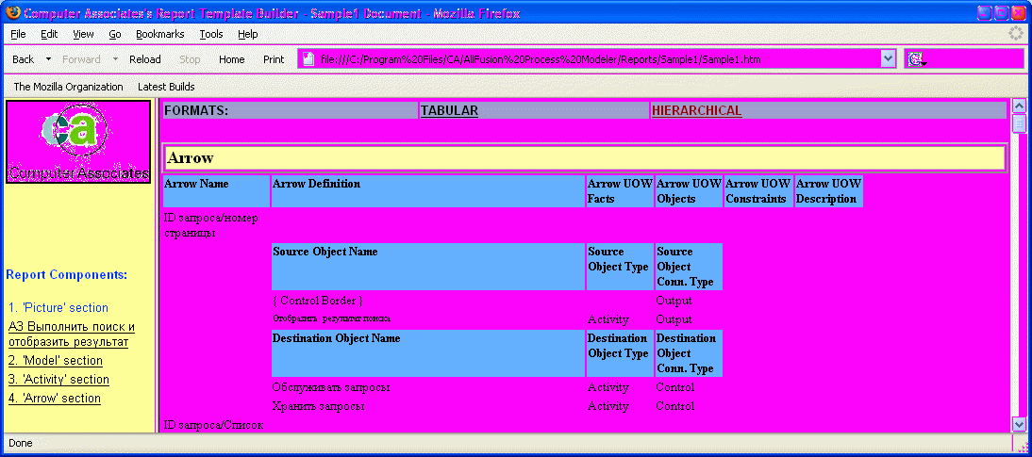1032x457 pixels.
Task: Click the Source Object Type header cell
Action: point(620,267)
